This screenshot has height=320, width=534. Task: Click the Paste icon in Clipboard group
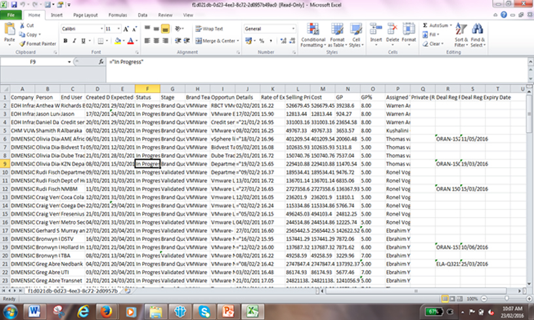(10, 29)
